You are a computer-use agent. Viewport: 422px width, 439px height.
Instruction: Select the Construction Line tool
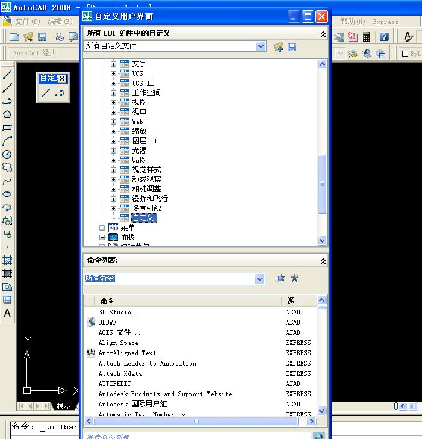[7, 88]
